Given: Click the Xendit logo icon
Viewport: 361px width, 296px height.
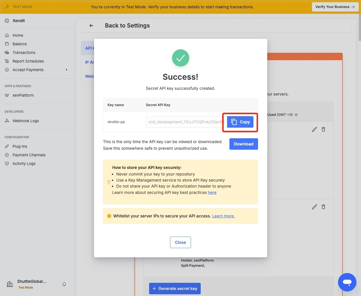Looking at the screenshot, I should [x=7, y=21].
